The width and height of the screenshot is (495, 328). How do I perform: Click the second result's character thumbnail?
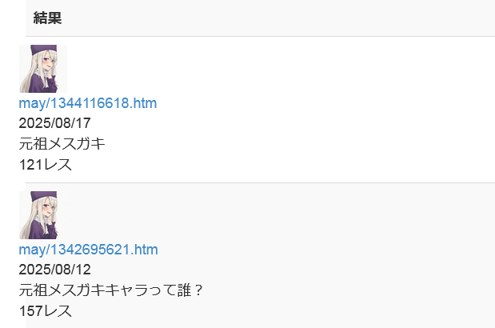(x=43, y=215)
